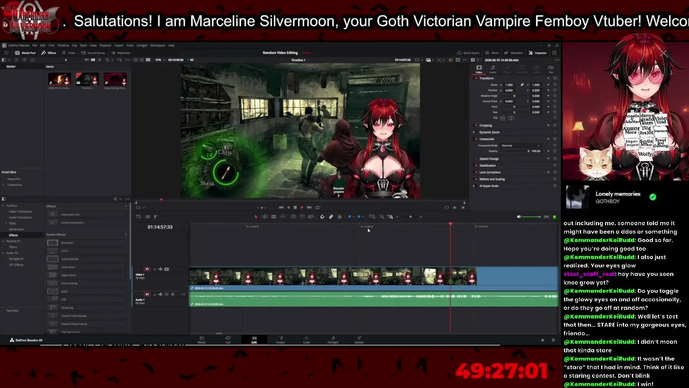Jump to the first frame in viewer

click(x=281, y=207)
